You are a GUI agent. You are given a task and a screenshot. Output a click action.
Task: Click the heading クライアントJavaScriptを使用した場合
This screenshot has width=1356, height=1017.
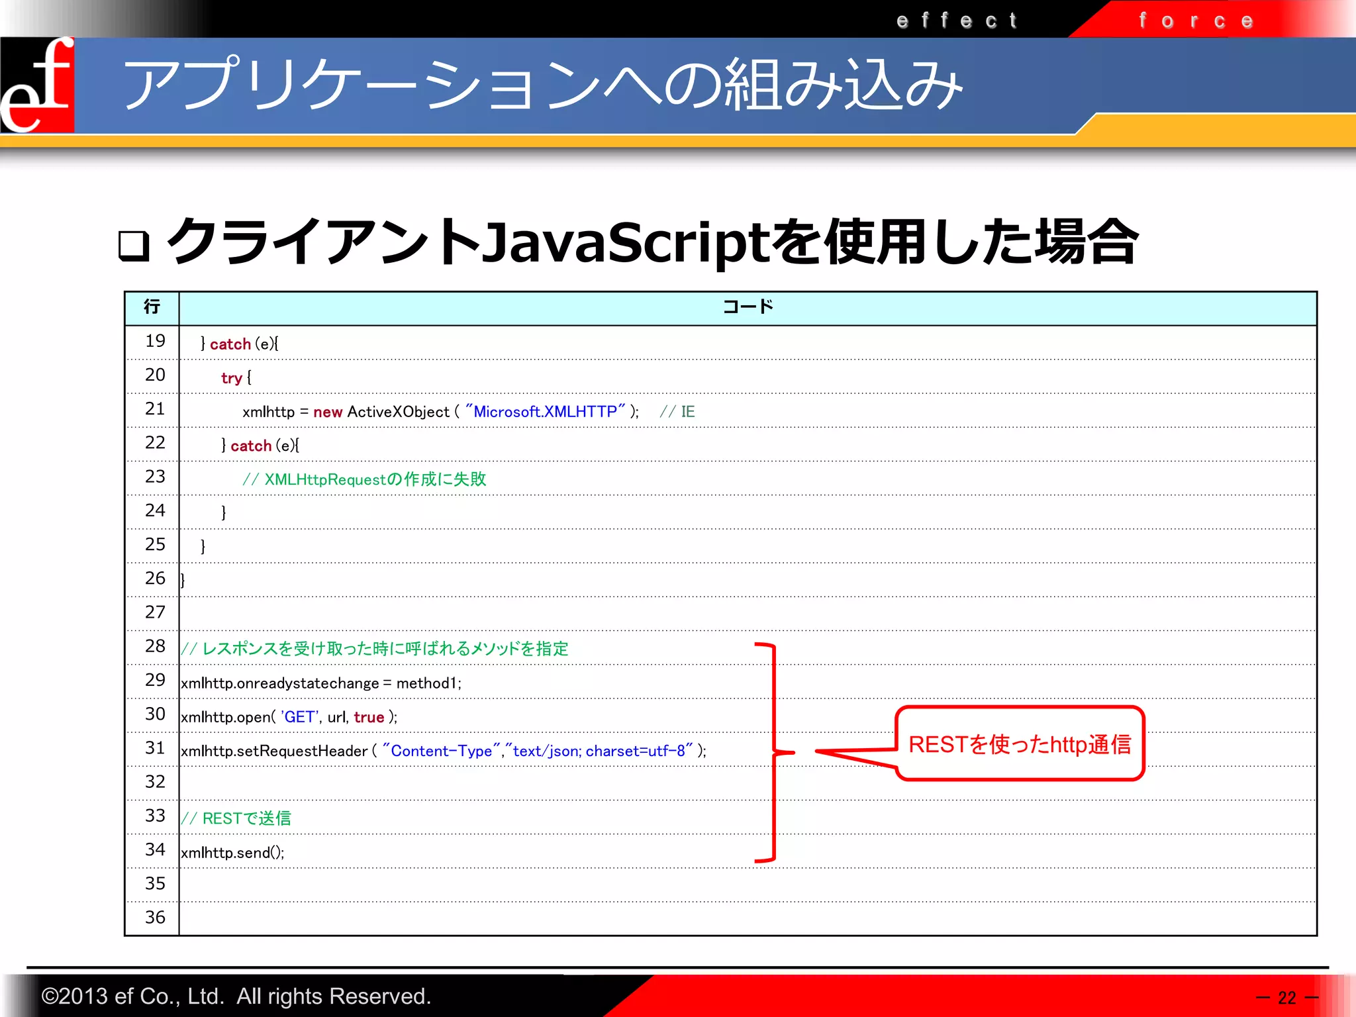tap(652, 242)
